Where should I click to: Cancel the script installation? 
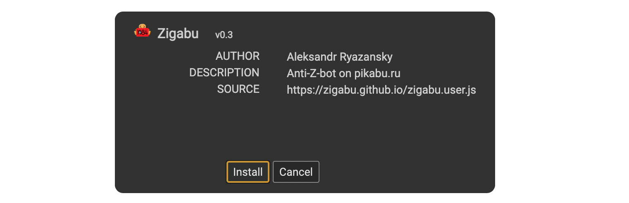pos(296,172)
